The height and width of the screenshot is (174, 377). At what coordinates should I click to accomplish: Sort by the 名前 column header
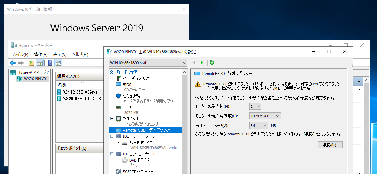point(62,85)
